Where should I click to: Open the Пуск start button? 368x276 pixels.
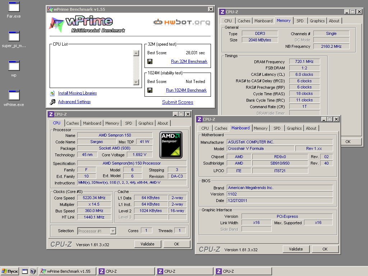(10, 271)
